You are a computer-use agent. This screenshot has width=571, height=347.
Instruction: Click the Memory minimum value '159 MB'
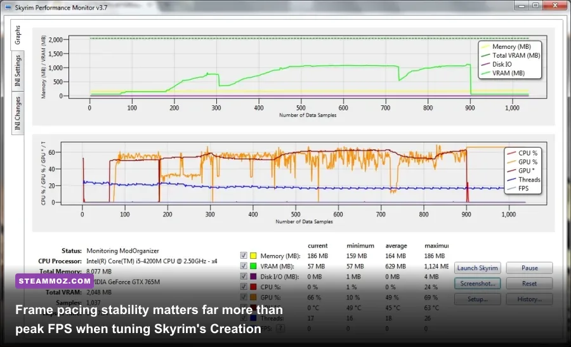point(357,256)
